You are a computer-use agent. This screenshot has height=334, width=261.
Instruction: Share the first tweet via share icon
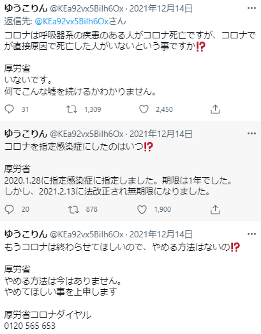coord(215,109)
